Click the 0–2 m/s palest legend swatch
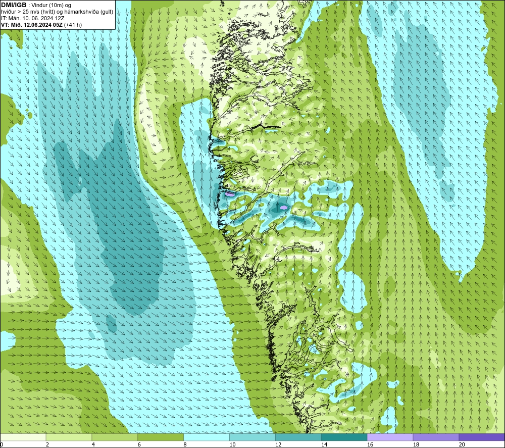 click(x=23, y=437)
